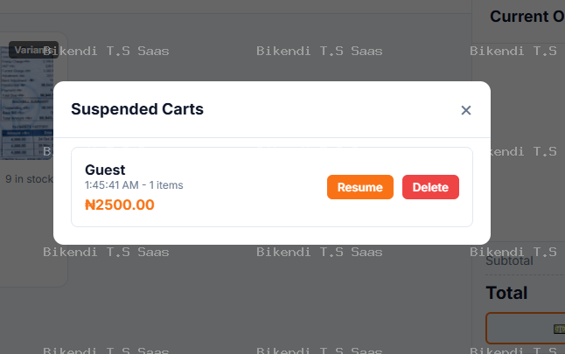The height and width of the screenshot is (354, 565).
Task: Click the ₦2500.00 cart amount
Action: pos(120,205)
